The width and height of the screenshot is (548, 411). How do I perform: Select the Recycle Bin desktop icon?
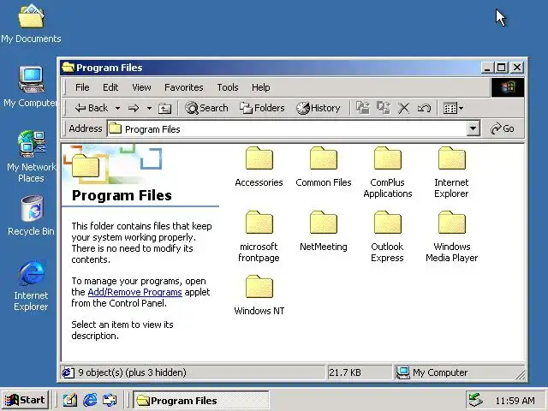pyautogui.click(x=31, y=216)
